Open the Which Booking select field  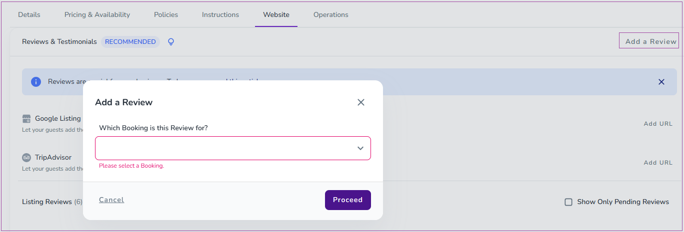pyautogui.click(x=225, y=148)
